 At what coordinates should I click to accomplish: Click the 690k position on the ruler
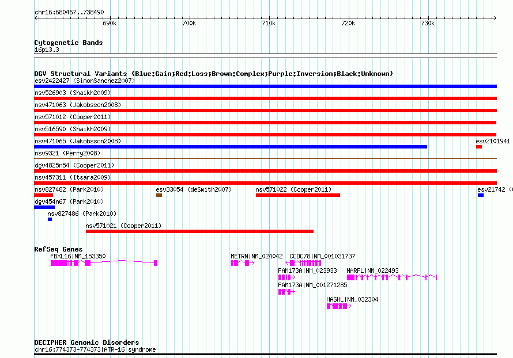tap(110, 23)
